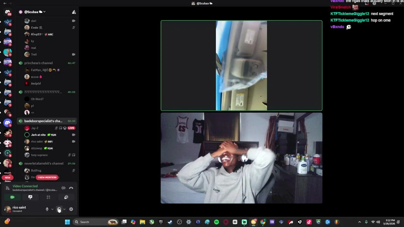The width and height of the screenshot is (404, 227).
Task: Select user ky in voice list
Action: coord(50,41)
